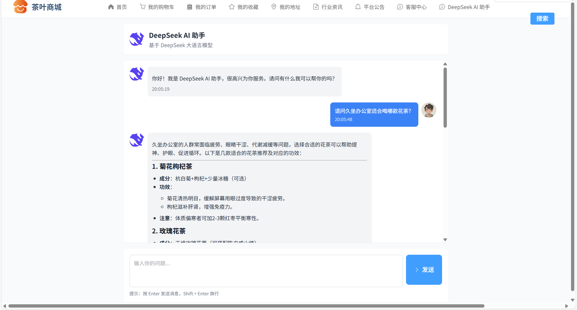The height and width of the screenshot is (310, 577).
Task: Click the DeepSeek whale logo in header
Action: pyautogui.click(x=137, y=39)
